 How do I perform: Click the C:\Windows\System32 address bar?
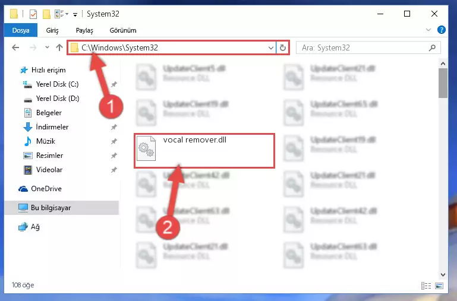172,47
